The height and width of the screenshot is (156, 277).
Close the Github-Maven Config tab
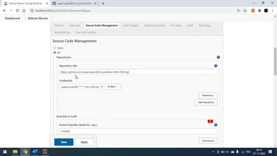coord(47,3)
